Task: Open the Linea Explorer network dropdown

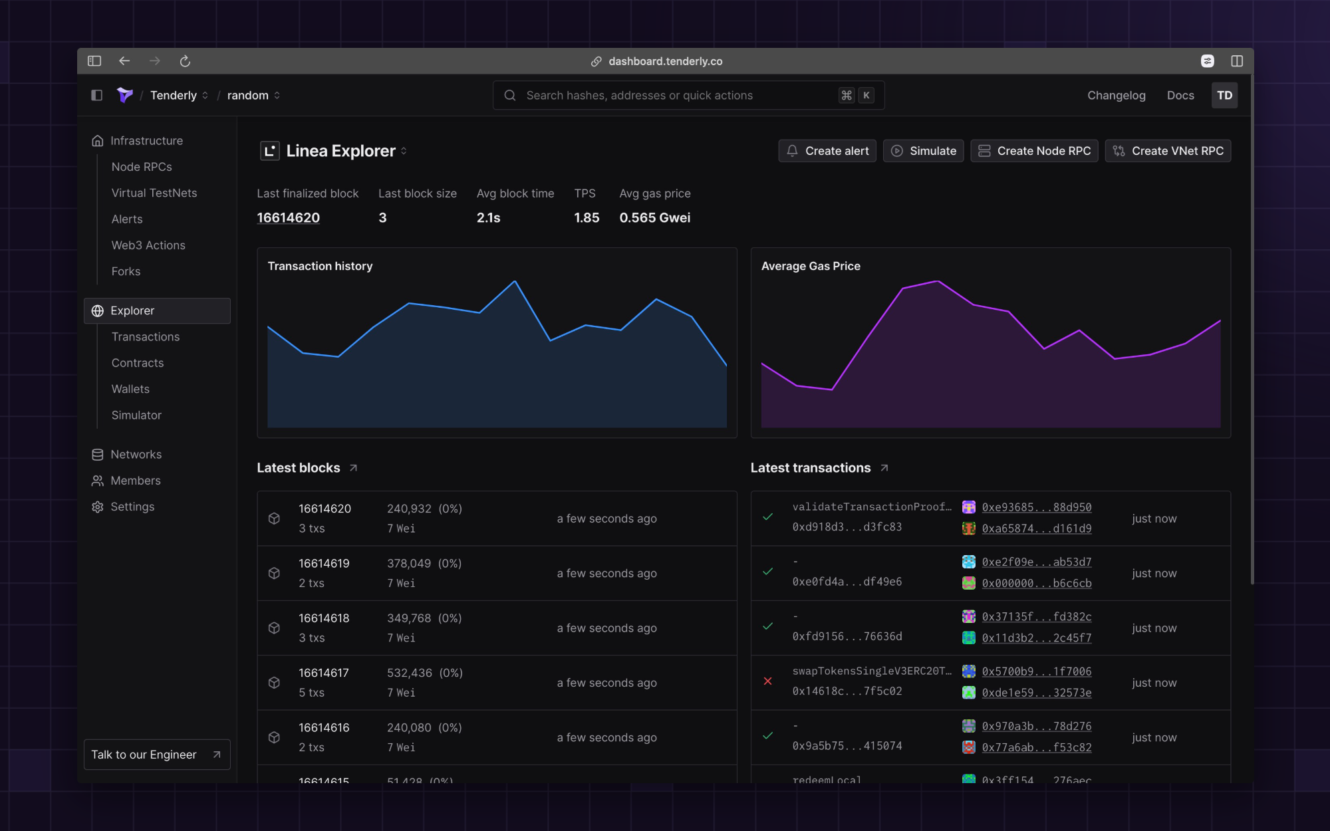Action: (x=404, y=151)
